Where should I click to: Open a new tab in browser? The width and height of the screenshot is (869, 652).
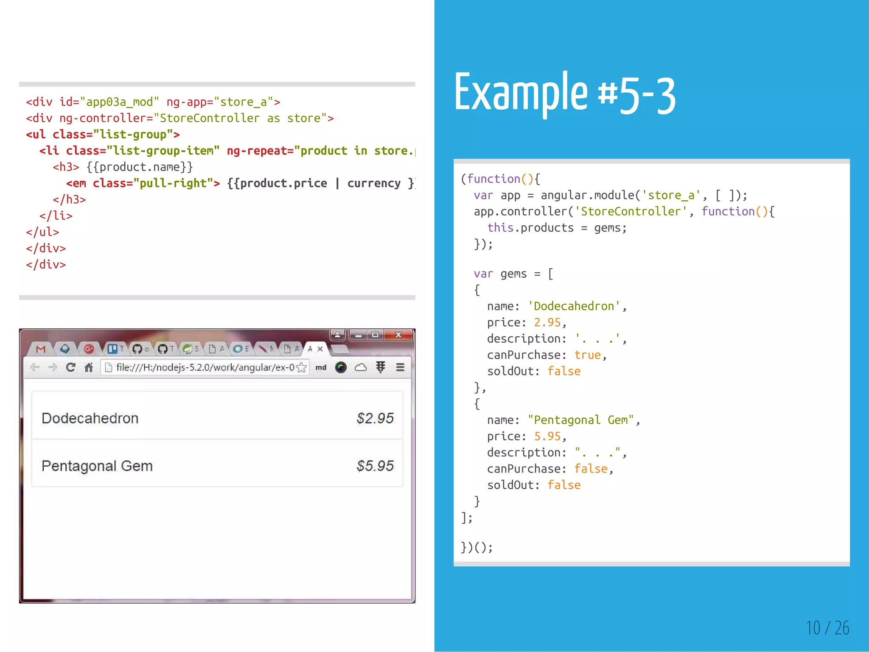tap(339, 350)
